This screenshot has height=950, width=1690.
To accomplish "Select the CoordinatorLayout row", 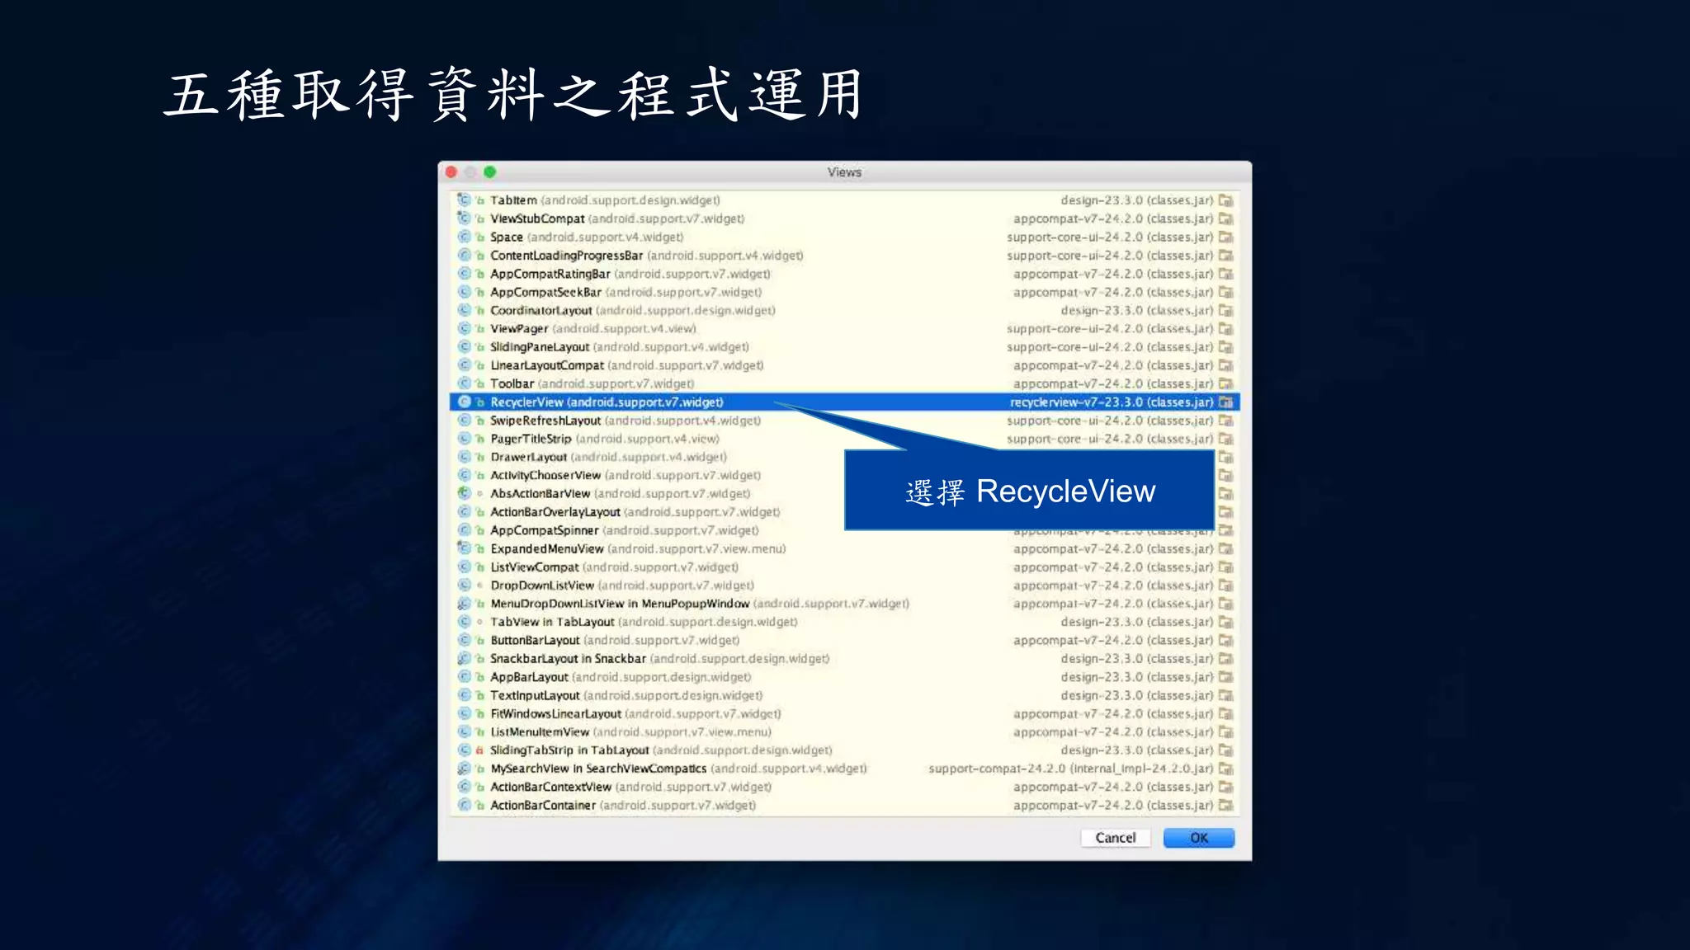I will 844,311.
